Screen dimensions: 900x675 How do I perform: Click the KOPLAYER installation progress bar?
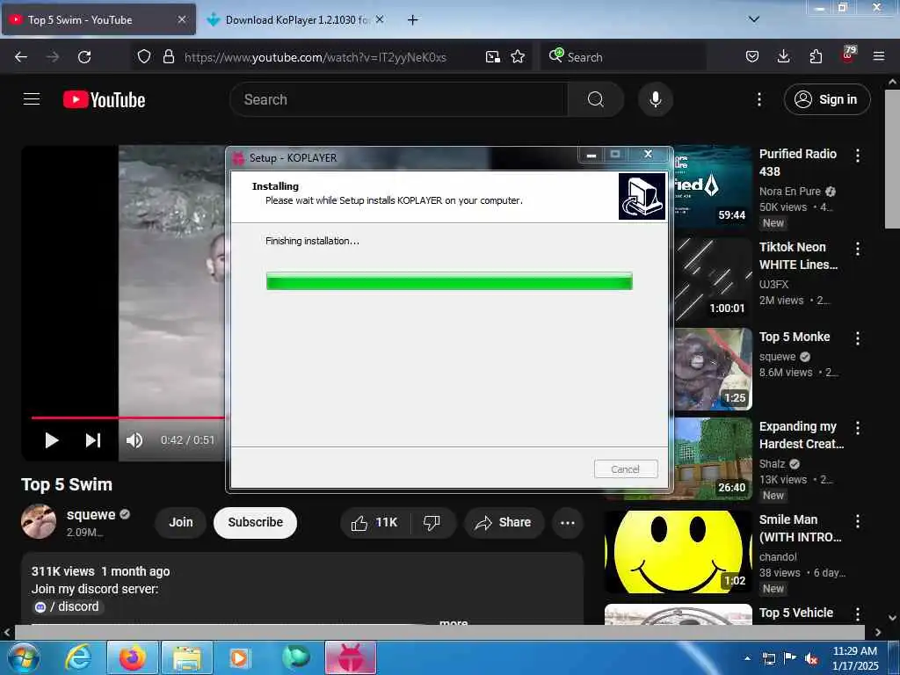[x=449, y=281]
